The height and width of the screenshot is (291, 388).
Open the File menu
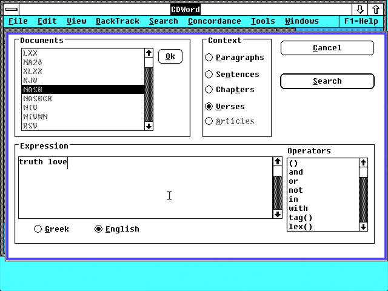(x=18, y=21)
